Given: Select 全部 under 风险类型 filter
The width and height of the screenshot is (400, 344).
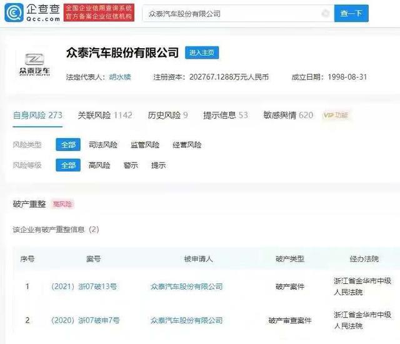Looking at the screenshot, I should [68, 144].
